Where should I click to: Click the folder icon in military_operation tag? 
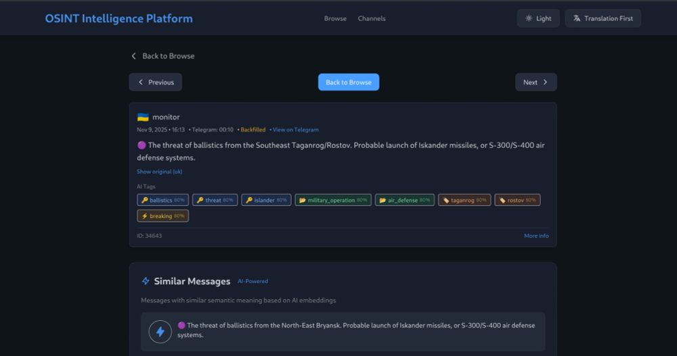click(302, 200)
